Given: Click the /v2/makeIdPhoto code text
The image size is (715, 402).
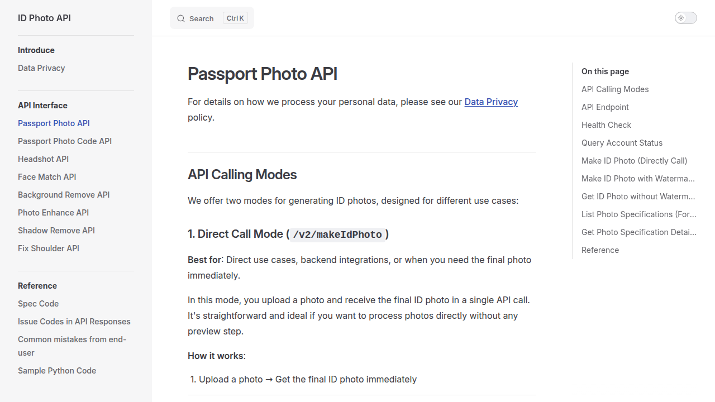Looking at the screenshot, I should click(x=337, y=234).
